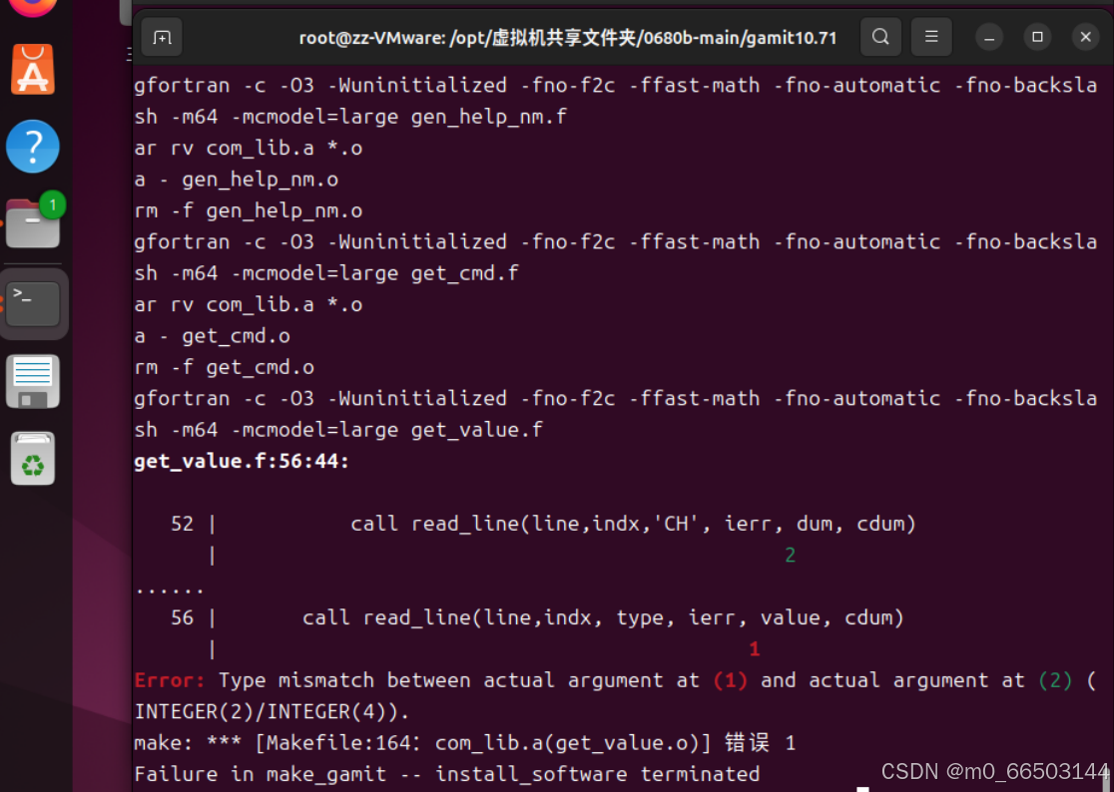Open App Center from the dock
Image resolution: width=1114 pixels, height=792 pixels.
tap(33, 69)
